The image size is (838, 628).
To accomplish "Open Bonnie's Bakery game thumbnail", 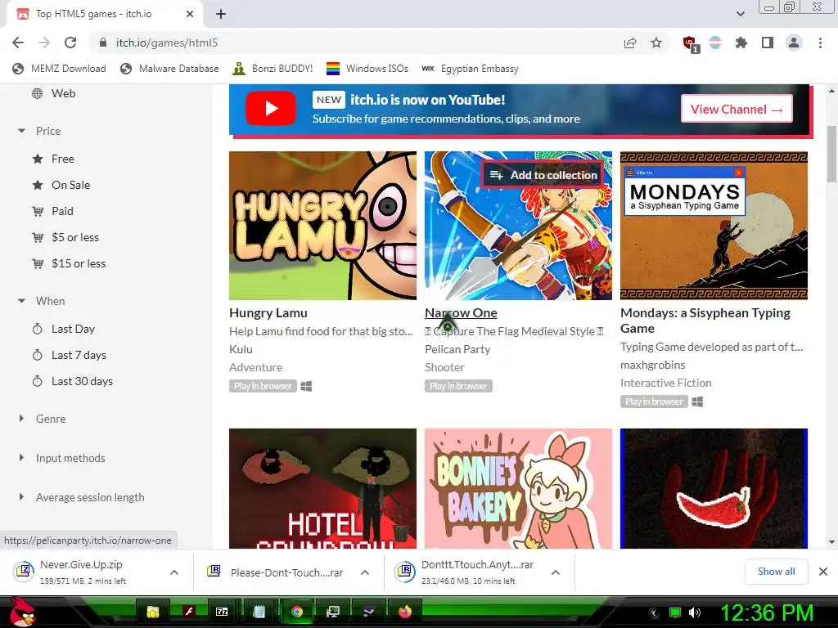I will [518, 489].
